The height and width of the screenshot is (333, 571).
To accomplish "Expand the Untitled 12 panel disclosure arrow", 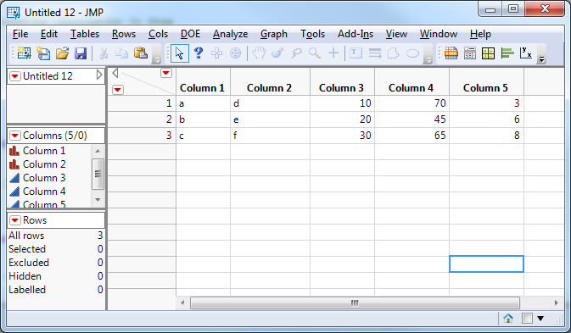I will (x=99, y=75).
